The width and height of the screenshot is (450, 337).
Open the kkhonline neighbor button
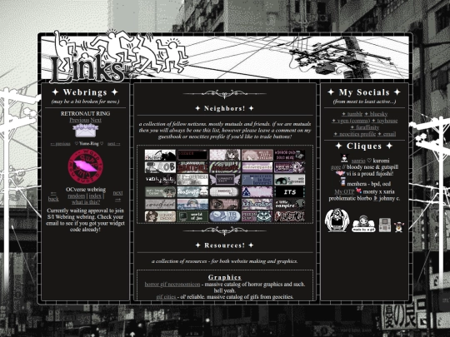[257, 205]
